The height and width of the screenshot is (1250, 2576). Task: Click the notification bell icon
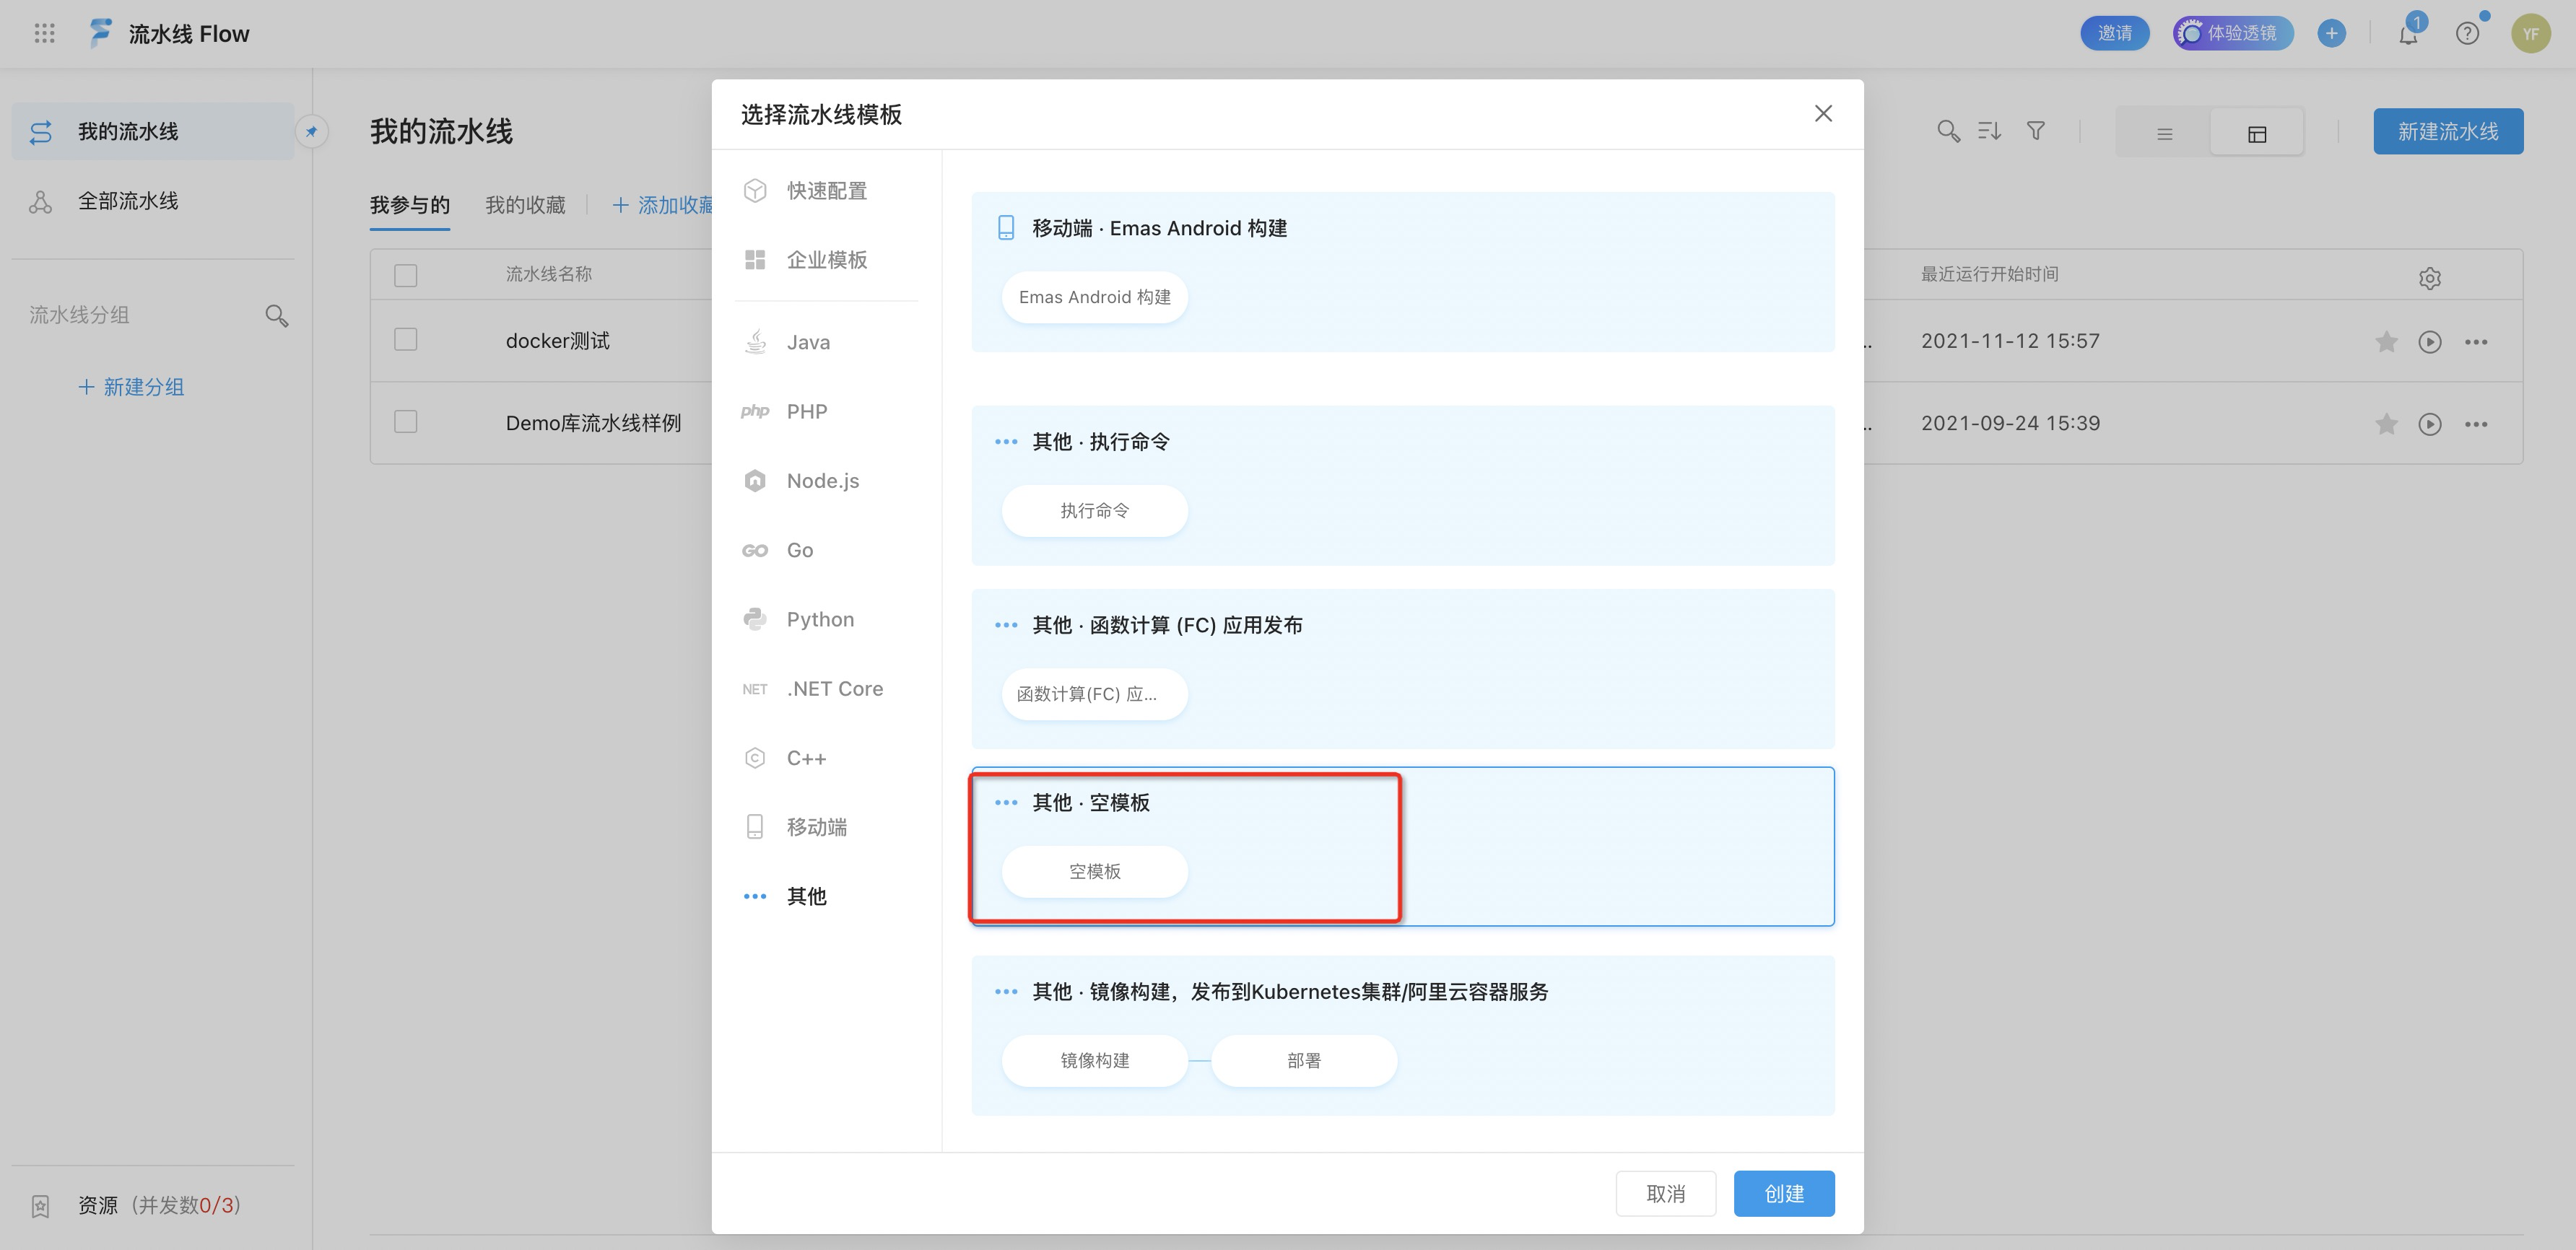[2408, 35]
